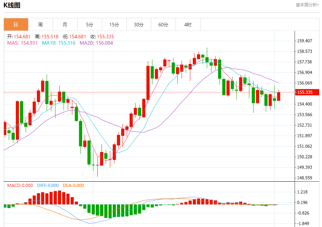Choose the 15分 timeframe tab
The width and height of the screenshot is (322, 227).
(114, 25)
